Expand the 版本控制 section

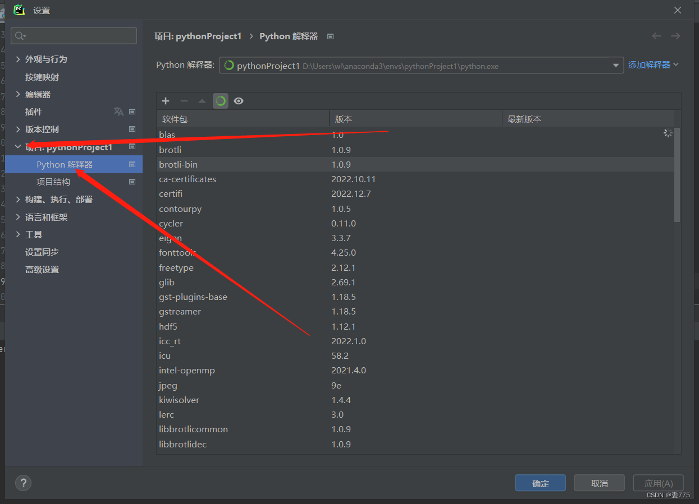pos(18,129)
